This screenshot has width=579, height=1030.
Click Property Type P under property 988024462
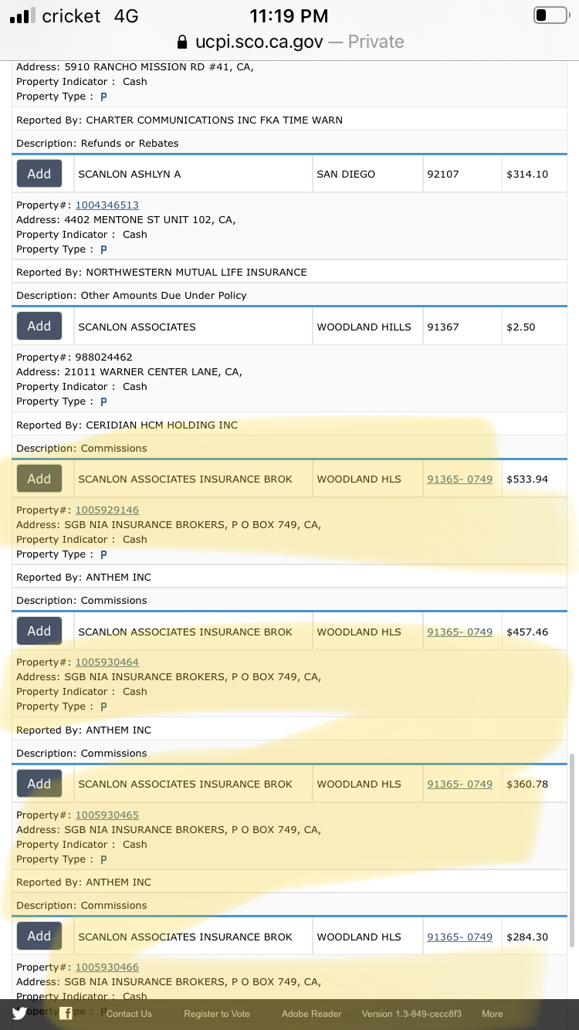tap(103, 401)
